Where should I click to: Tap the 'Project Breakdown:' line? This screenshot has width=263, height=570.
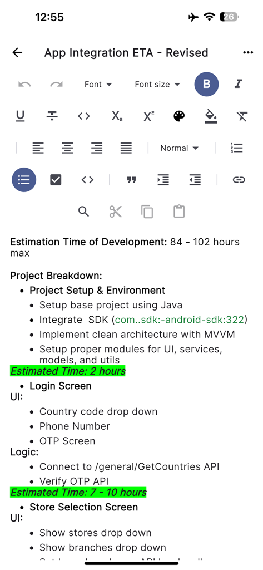click(56, 276)
